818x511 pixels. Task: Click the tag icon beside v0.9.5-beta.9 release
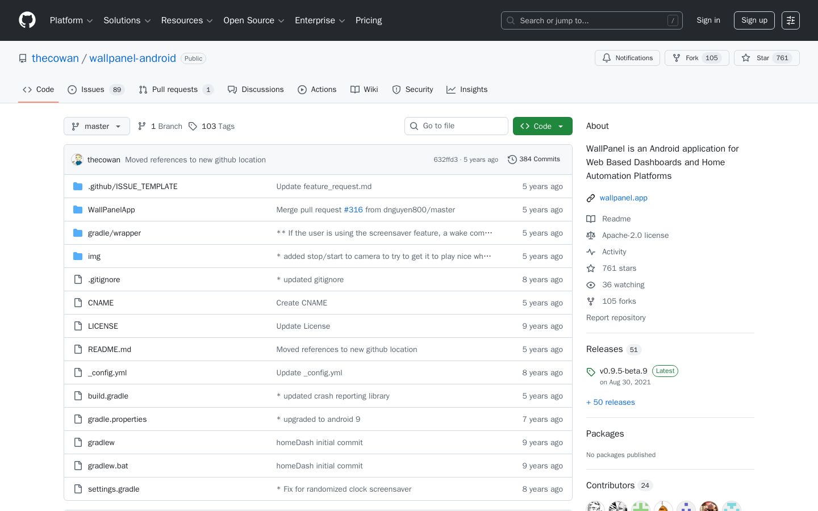point(591,372)
